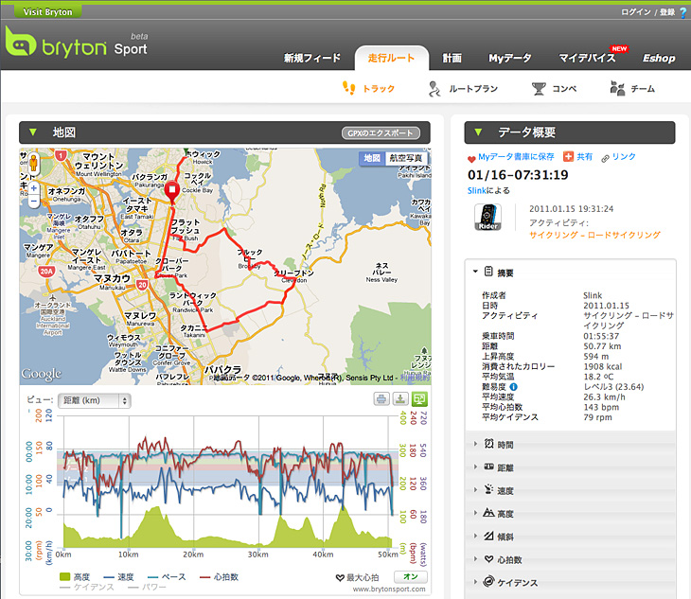The image size is (691, 599).
Task: Click the 心拍数 heart section icon
Action: 488,558
